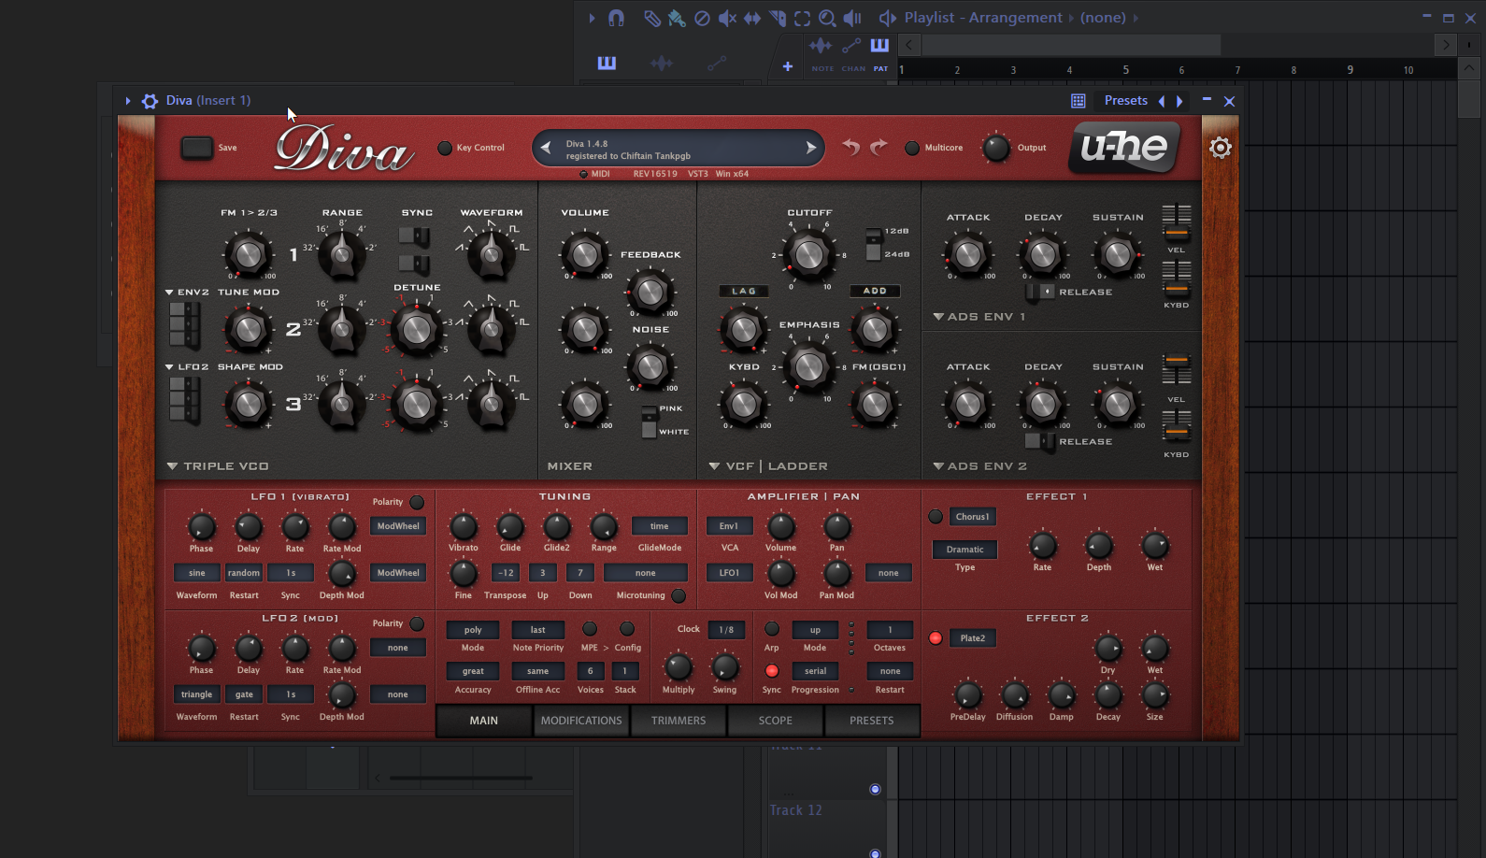
Task: Switch to the PRESETS tab
Action: tap(872, 721)
